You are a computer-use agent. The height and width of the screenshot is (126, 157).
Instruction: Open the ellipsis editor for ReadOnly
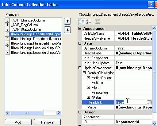149,102
